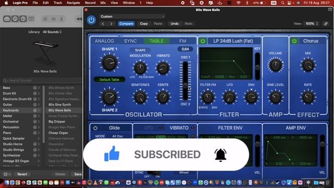Open the View 100% size dropdown
334x188 pixels.
tap(312, 23)
